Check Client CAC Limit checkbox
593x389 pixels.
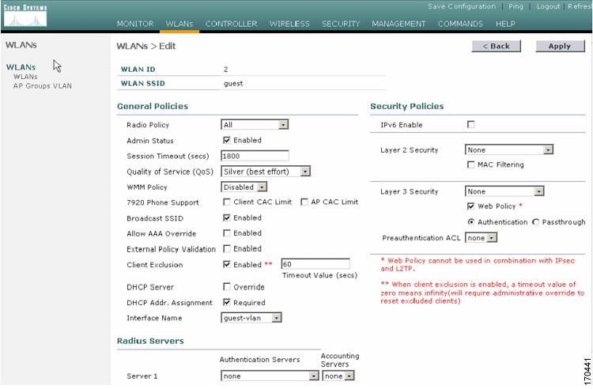pos(227,202)
